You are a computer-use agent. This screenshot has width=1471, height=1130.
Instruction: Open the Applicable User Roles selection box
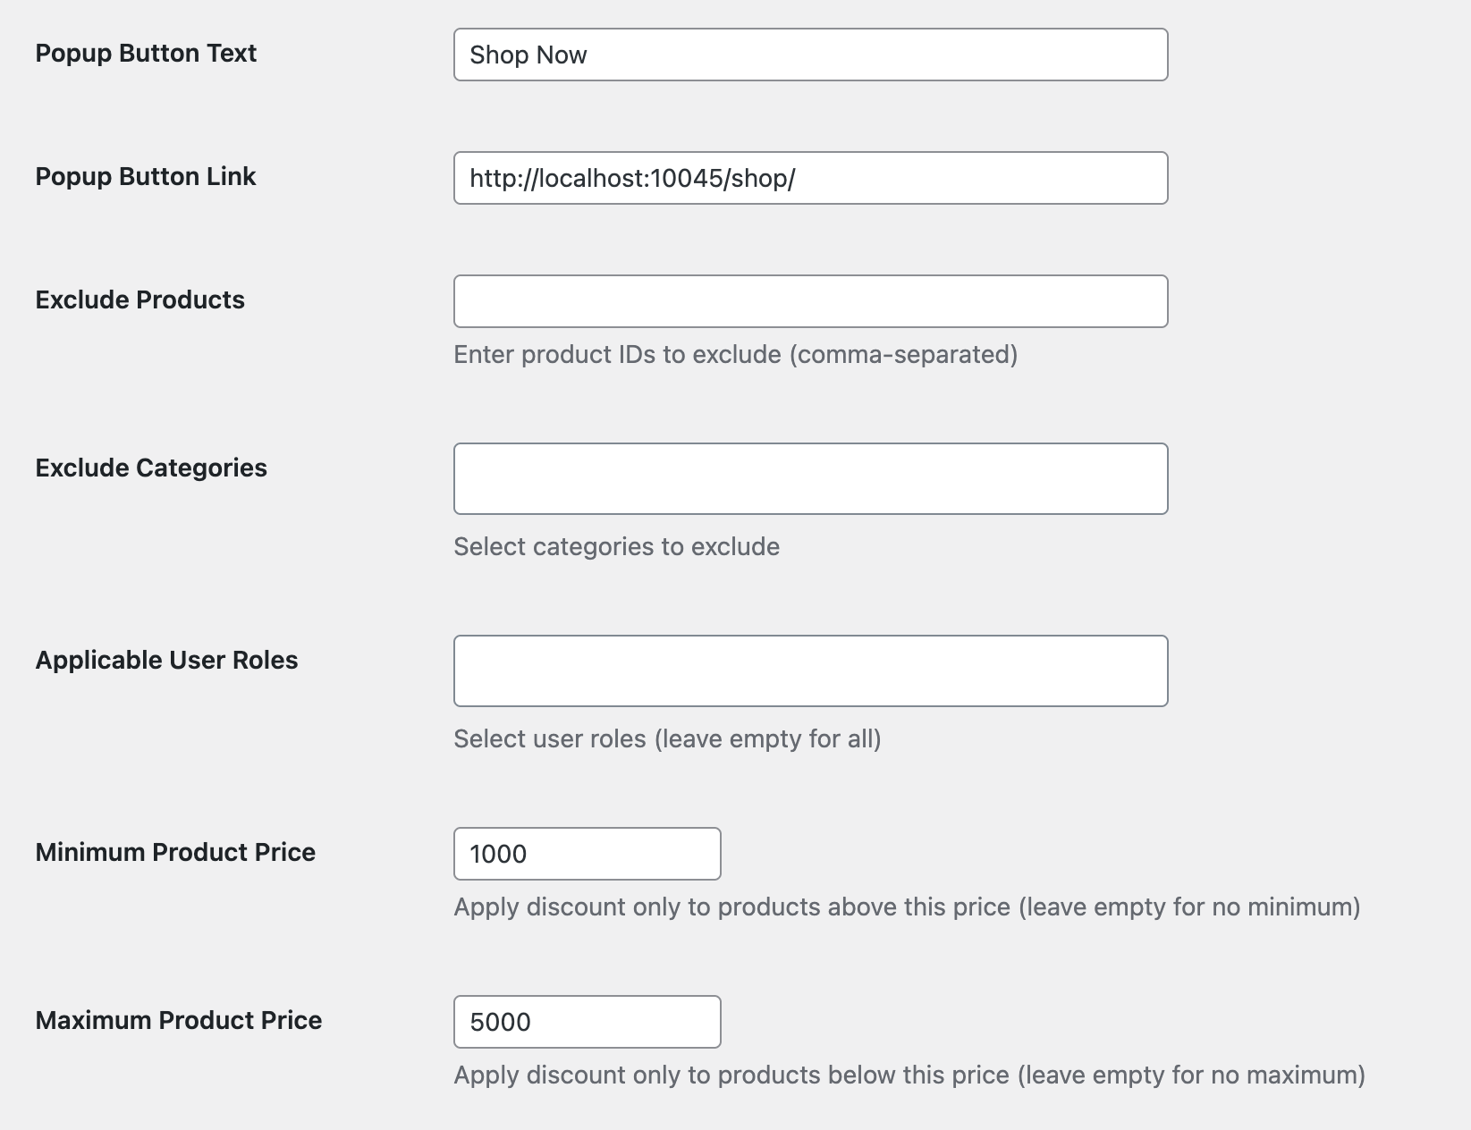pos(809,670)
